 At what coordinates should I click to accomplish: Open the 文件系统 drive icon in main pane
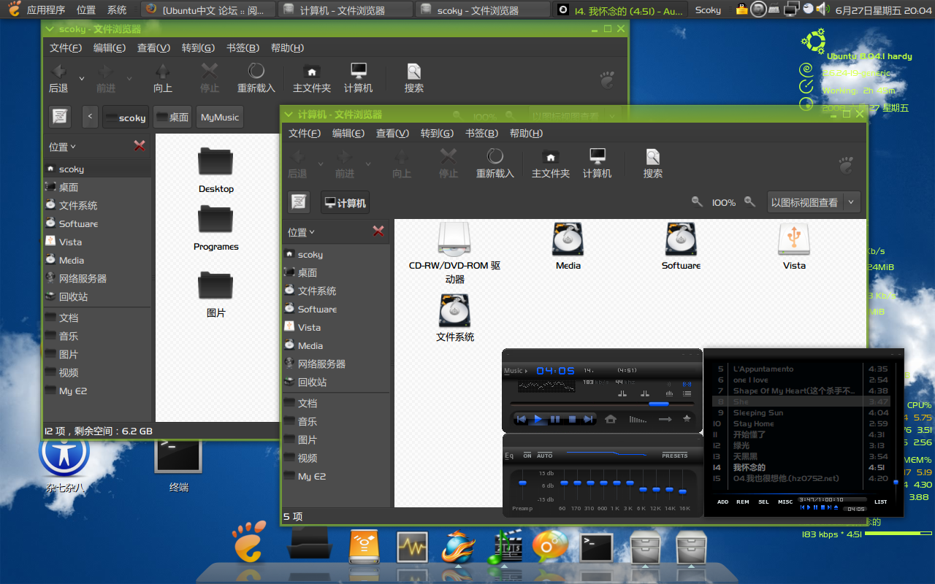pyautogui.click(x=455, y=318)
